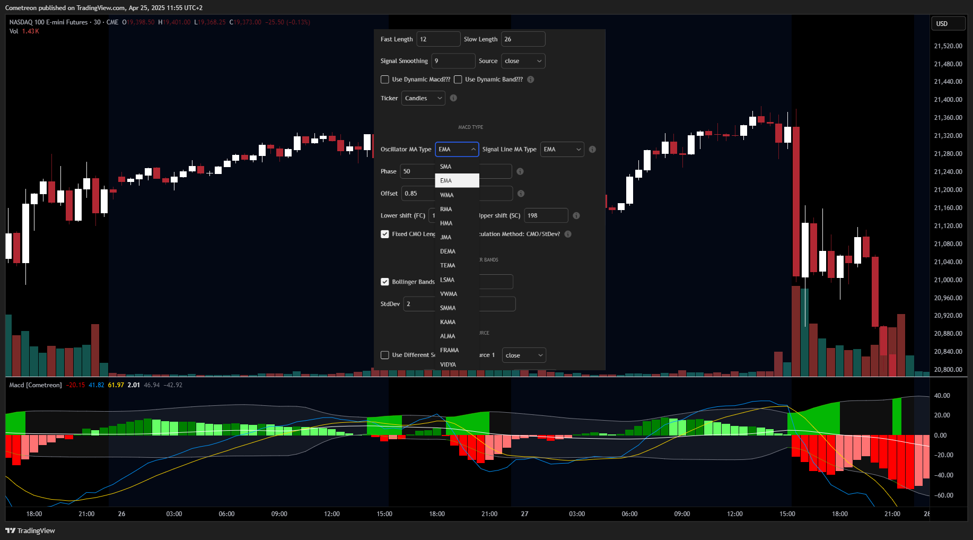Click Slow Length input field
Screen dimensions: 973x540
[523, 39]
